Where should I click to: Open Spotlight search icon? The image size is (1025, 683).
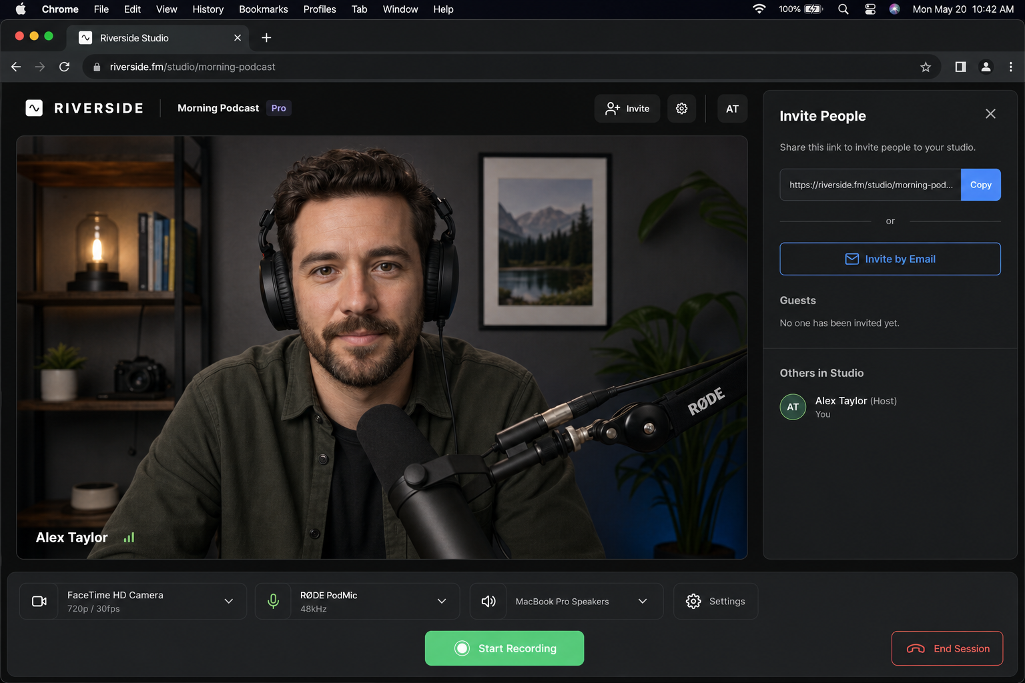pyautogui.click(x=843, y=9)
